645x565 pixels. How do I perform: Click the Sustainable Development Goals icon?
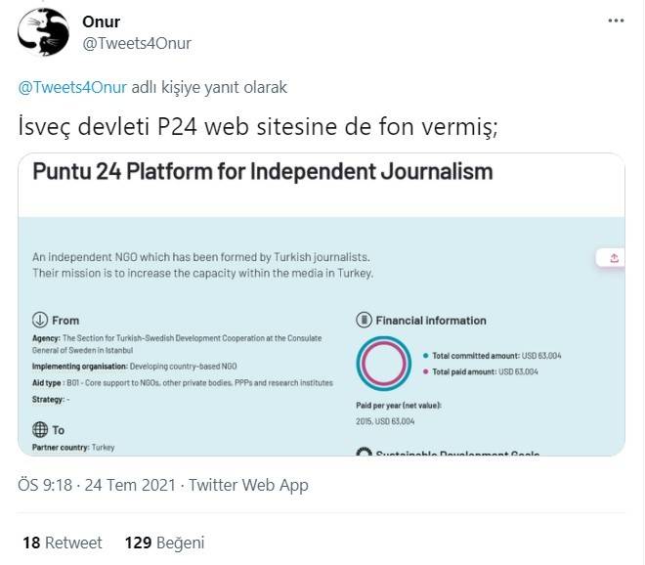(364, 454)
